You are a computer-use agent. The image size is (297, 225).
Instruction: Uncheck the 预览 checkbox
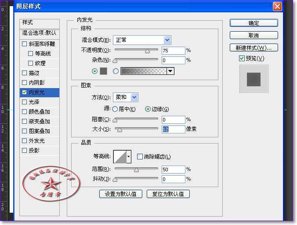242,59
